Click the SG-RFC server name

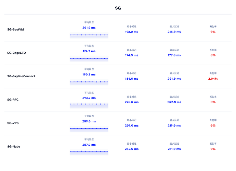pyautogui.click(x=13, y=100)
